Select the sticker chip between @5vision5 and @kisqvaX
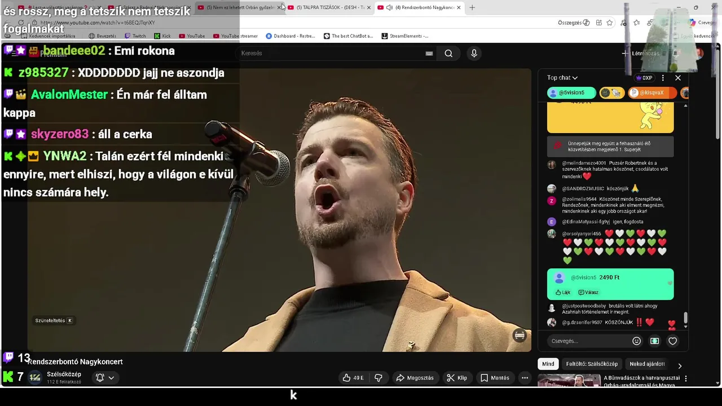722x406 pixels. pos(612,92)
